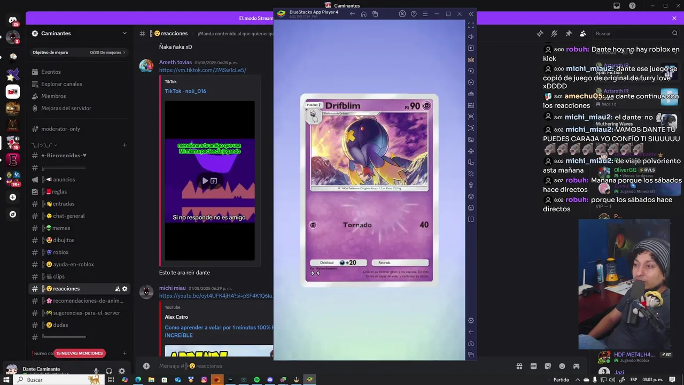Select the reglas channel

tap(79, 191)
